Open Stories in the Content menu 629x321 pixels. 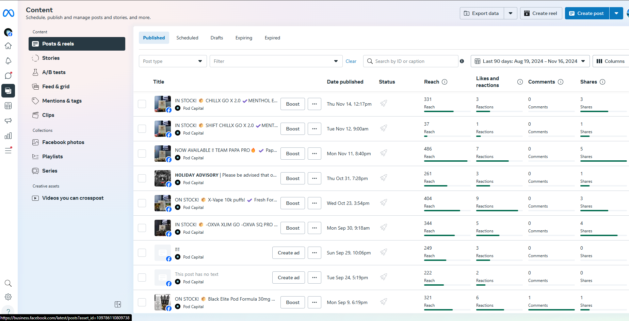[77, 58]
